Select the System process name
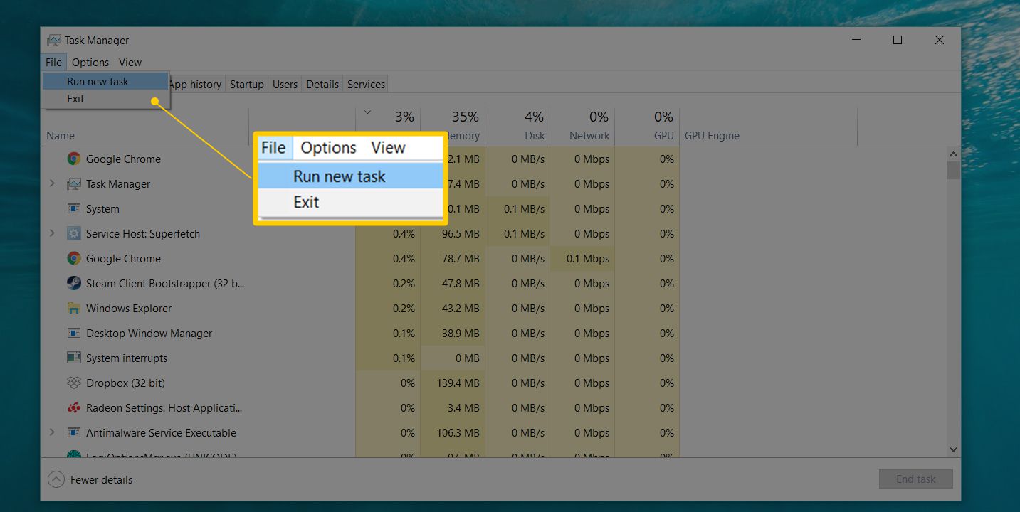 click(x=102, y=208)
